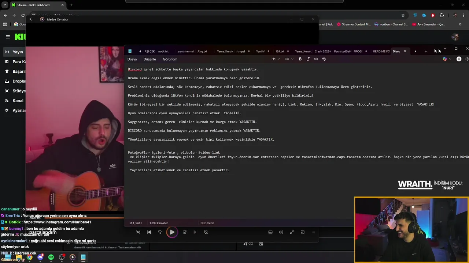
Task: Switch to the Akış.txt tab
Action: 202,52
